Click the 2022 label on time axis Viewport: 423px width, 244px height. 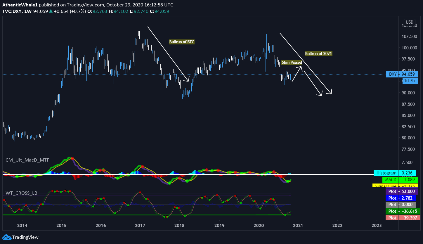pos(337,225)
